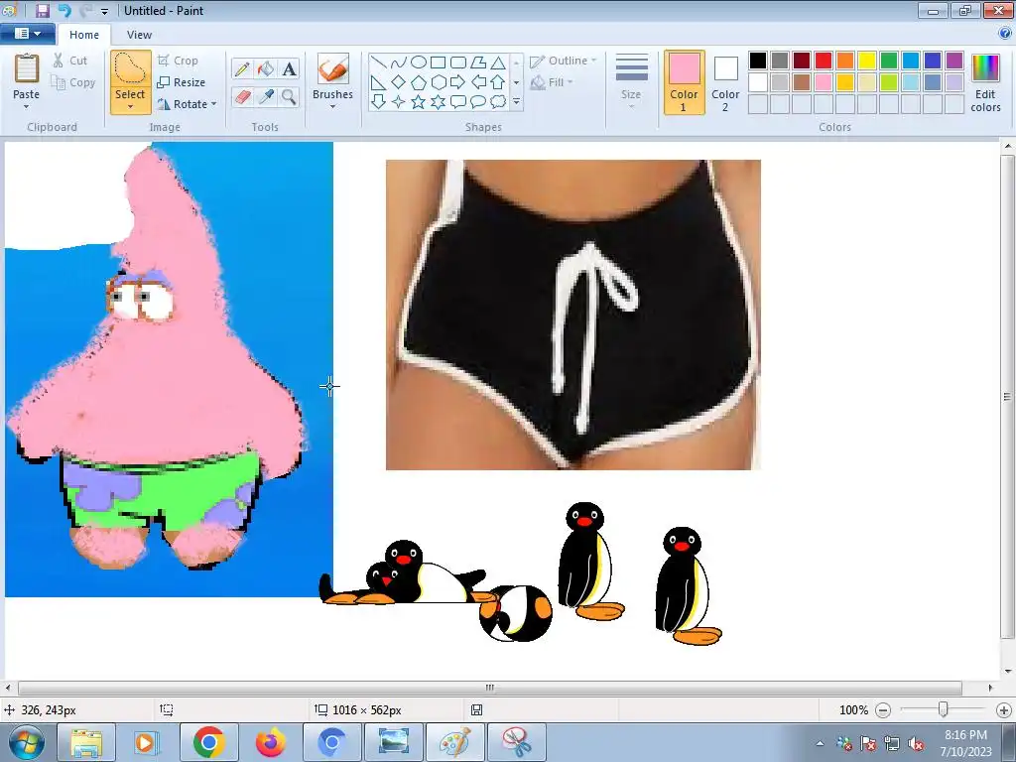1016x762 pixels.
Task: Choose the Up arrow shape
Action: [498, 82]
